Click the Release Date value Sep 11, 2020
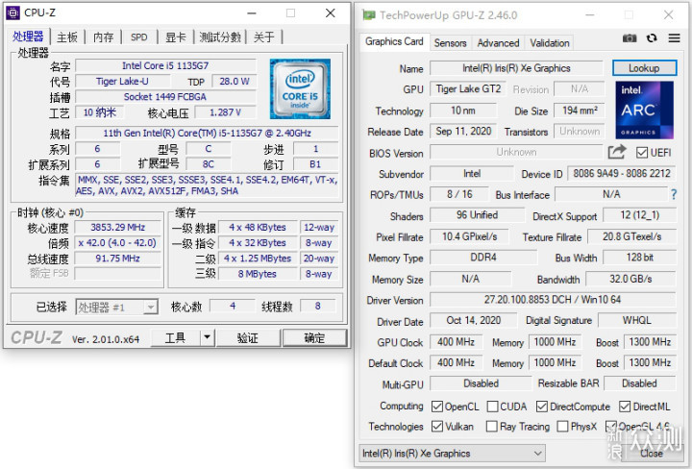 [463, 131]
